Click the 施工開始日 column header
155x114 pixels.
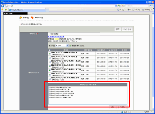click(101, 50)
